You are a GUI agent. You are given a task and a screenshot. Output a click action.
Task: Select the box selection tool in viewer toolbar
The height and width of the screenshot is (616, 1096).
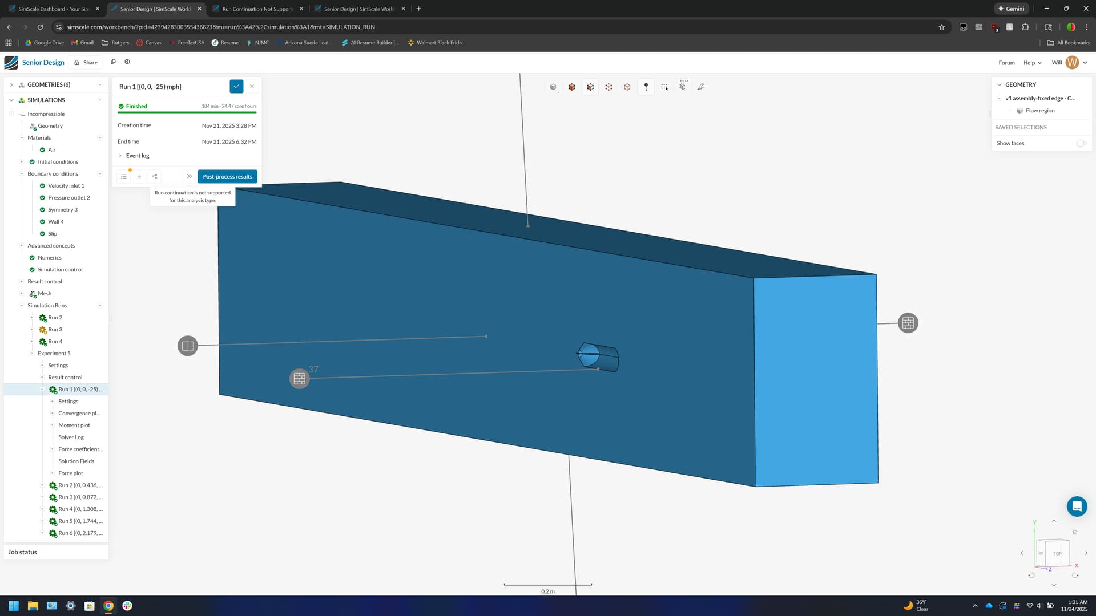[664, 87]
